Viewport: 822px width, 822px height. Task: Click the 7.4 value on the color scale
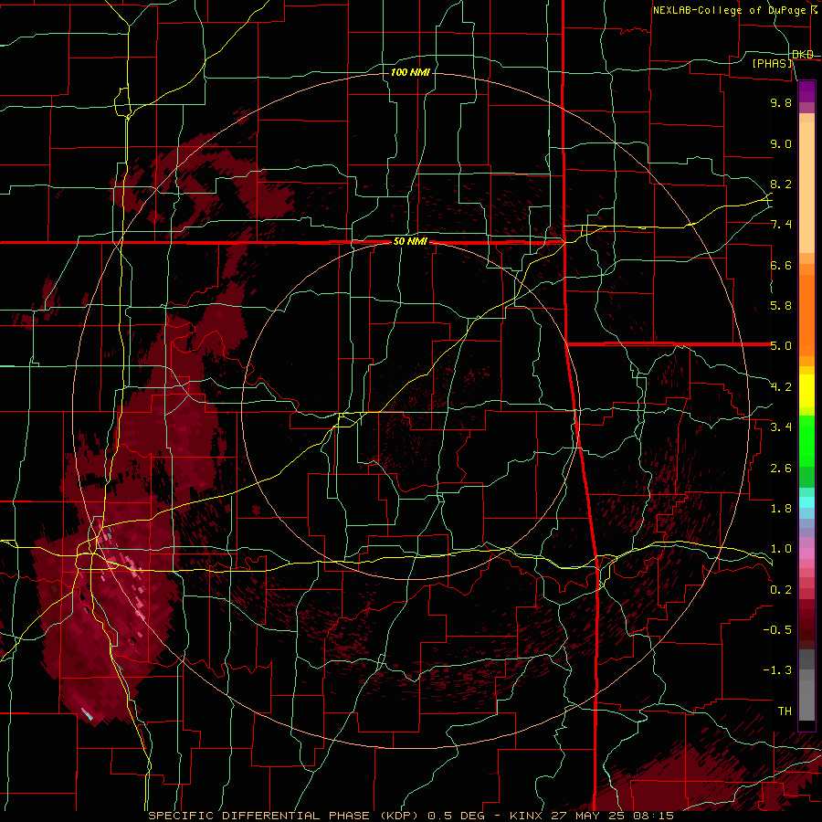coord(781,225)
